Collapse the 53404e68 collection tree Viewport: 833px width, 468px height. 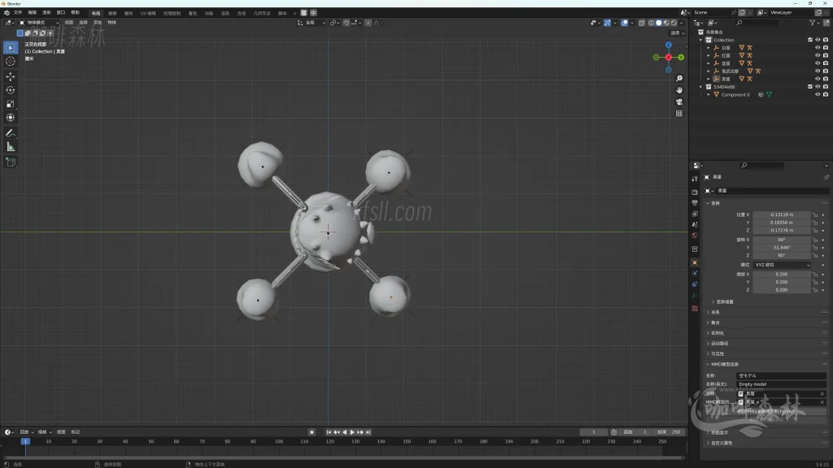click(701, 87)
